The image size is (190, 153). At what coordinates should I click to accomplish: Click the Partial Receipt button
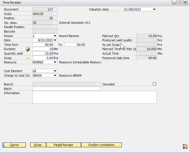coord(63,145)
